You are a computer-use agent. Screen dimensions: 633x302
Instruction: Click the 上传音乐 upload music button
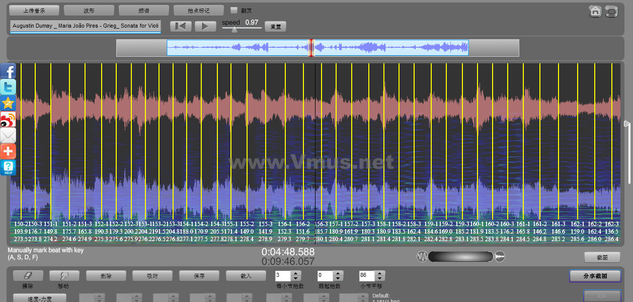tap(34, 10)
